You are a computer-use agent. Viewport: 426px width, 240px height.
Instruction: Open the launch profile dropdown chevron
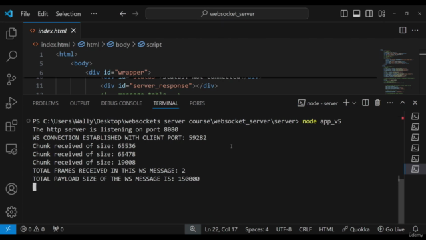[354, 103]
